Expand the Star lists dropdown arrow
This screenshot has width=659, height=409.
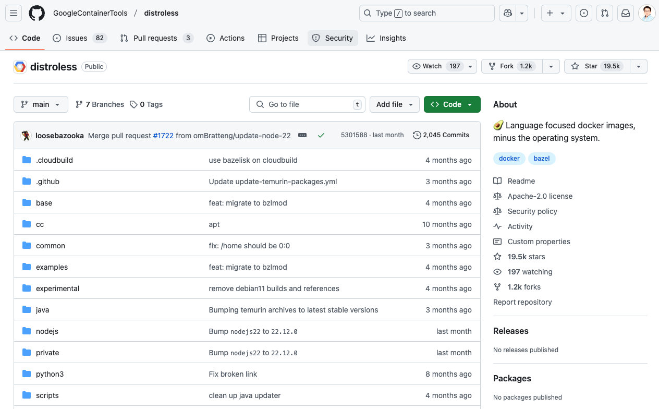tap(639, 66)
